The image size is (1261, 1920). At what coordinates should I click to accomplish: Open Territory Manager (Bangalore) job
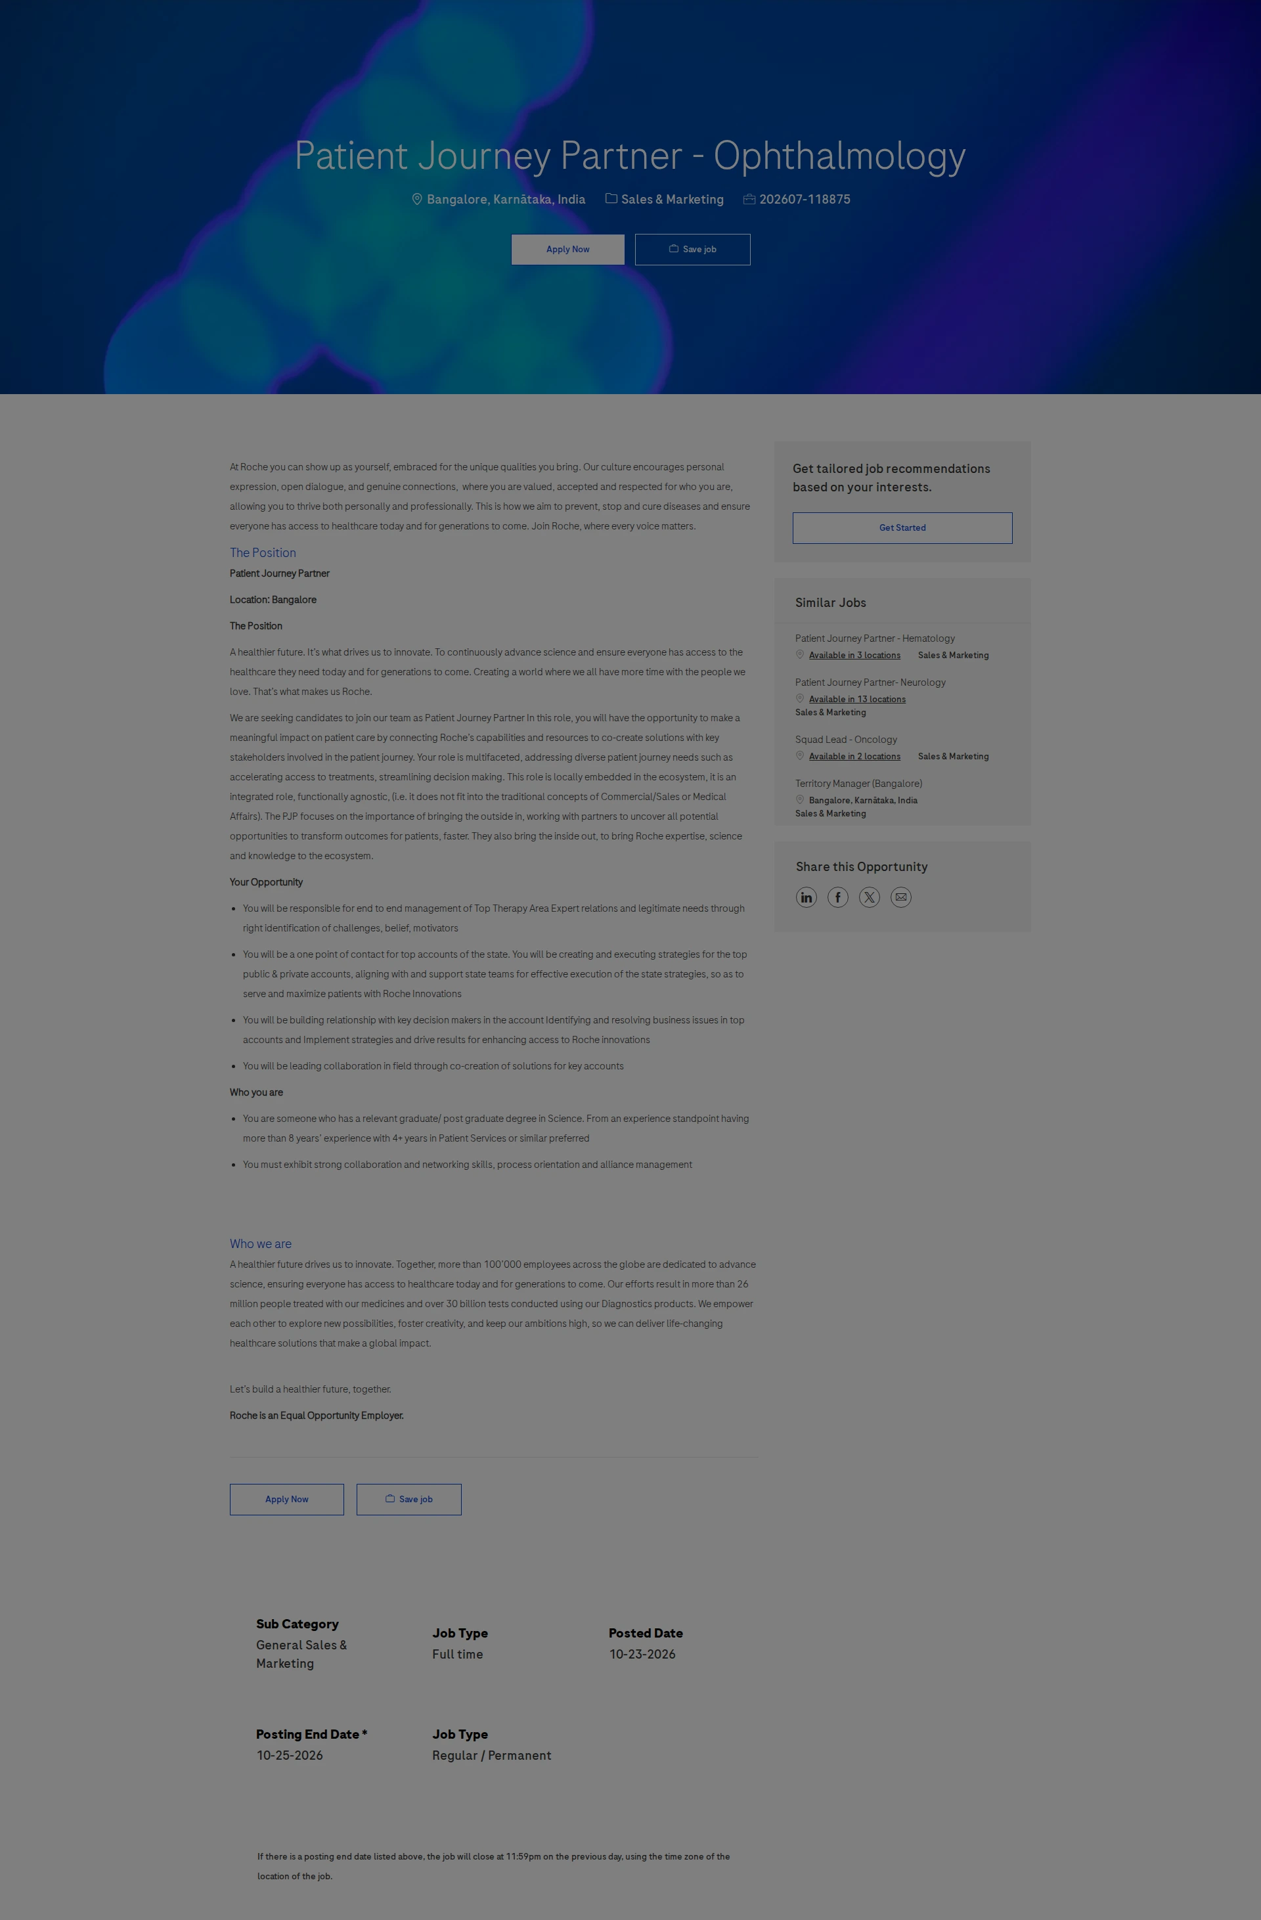pos(858,784)
